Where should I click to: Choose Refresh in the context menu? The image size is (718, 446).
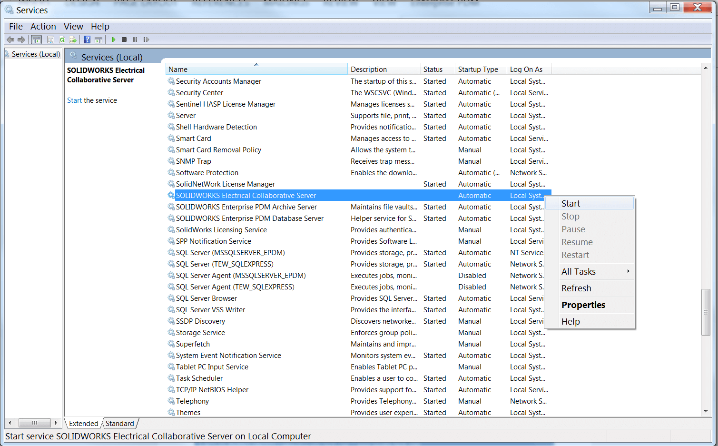click(x=590, y=288)
